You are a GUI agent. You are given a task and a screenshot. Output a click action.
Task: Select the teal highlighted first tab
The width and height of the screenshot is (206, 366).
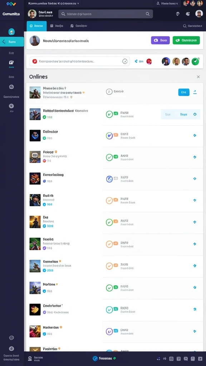pos(37,26)
